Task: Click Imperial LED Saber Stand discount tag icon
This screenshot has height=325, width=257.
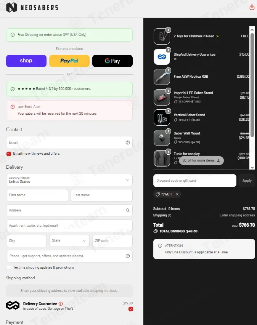Action: point(175,102)
